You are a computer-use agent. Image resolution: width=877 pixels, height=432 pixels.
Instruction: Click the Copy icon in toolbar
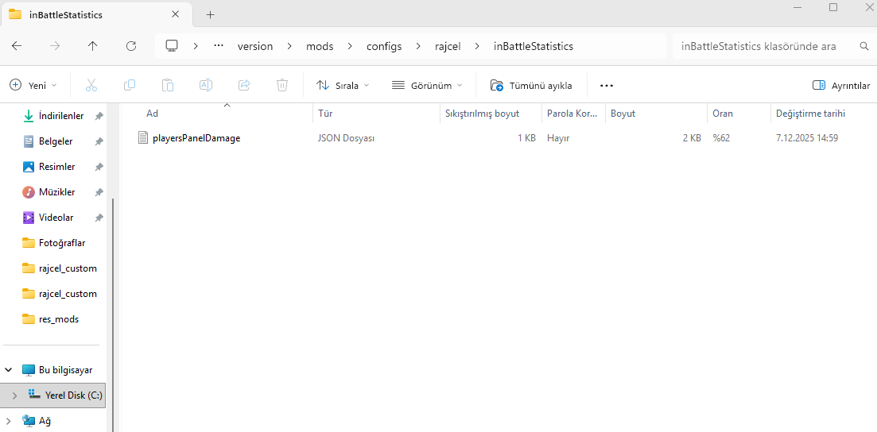point(130,85)
